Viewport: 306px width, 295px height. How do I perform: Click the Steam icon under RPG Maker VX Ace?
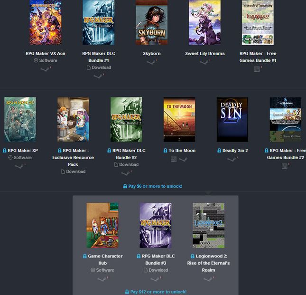[x=45, y=69]
